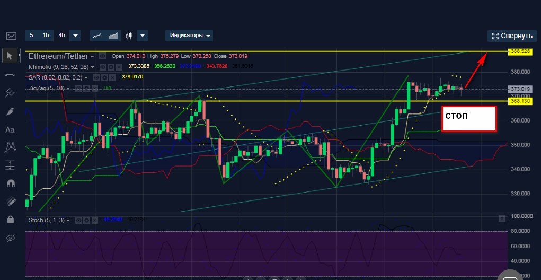541x280 pixels.
Task: Remove the Ichimoku indicator
Action: (x=118, y=67)
